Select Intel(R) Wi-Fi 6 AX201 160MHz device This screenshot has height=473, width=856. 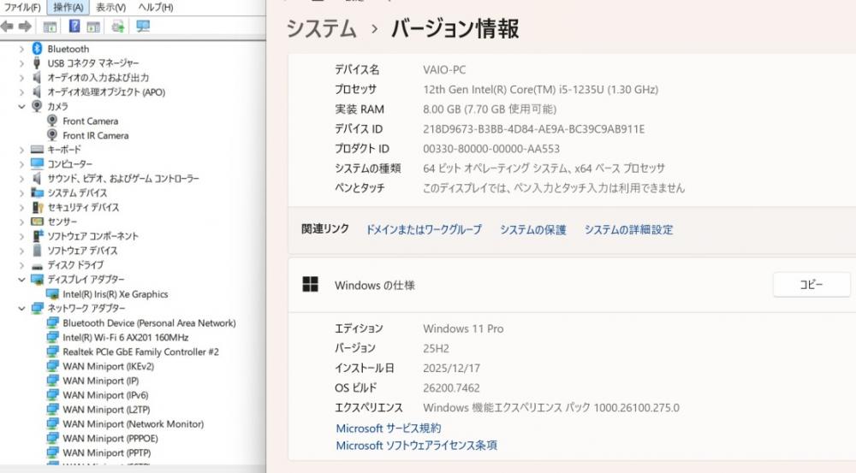[125, 337]
